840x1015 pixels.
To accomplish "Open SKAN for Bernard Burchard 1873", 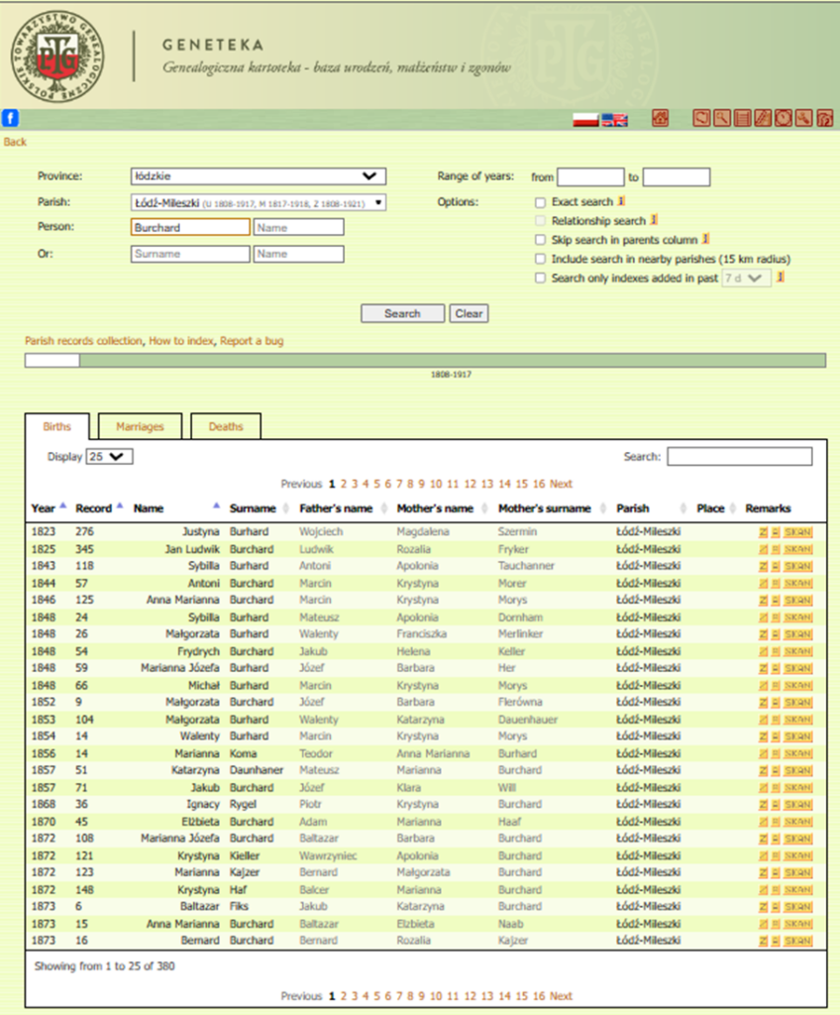I will pos(798,942).
